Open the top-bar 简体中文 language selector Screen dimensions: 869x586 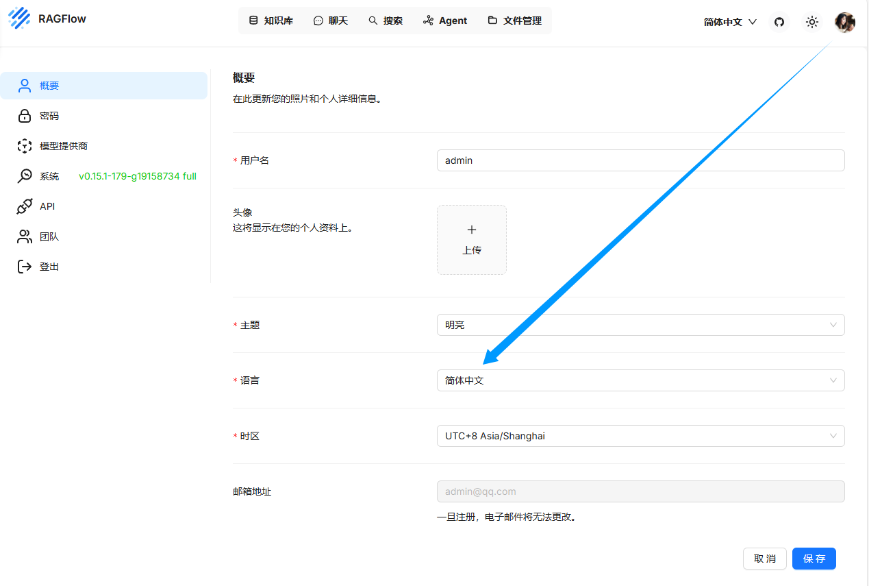pos(729,22)
